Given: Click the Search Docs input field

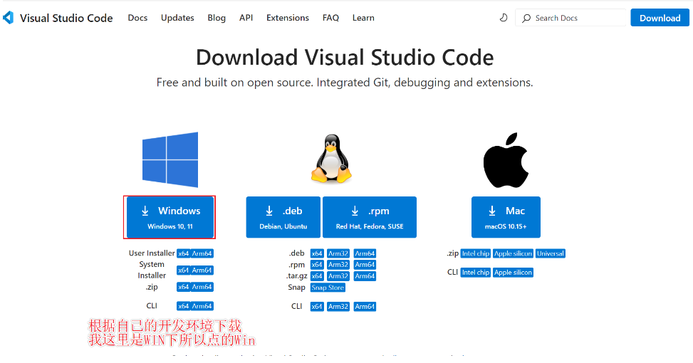Looking at the screenshot, I should coord(570,18).
